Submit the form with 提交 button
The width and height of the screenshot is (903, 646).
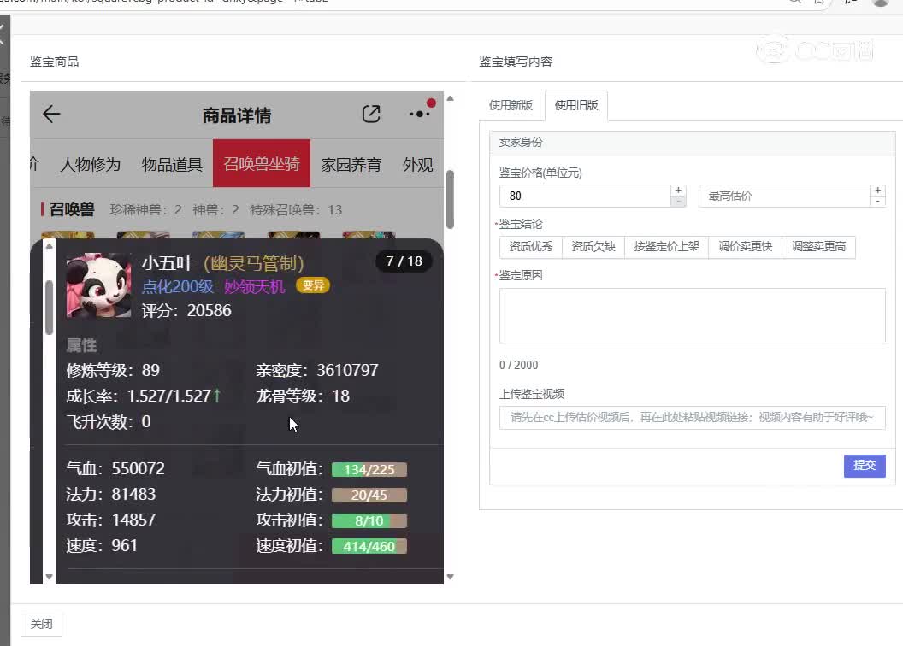865,466
